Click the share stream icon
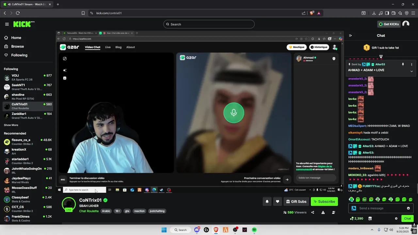The height and width of the screenshot is (235, 418). [313, 212]
